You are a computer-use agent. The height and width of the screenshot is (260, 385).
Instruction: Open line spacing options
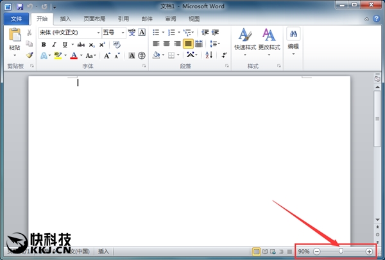[x=215, y=44]
